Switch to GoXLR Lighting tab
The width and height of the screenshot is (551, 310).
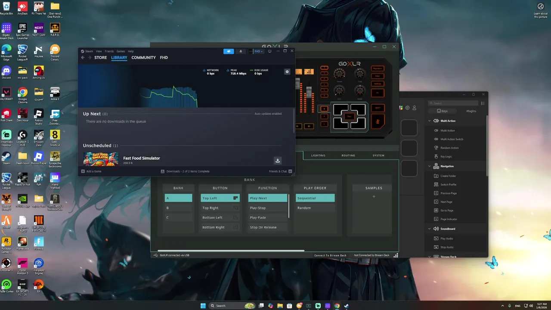pos(318,155)
